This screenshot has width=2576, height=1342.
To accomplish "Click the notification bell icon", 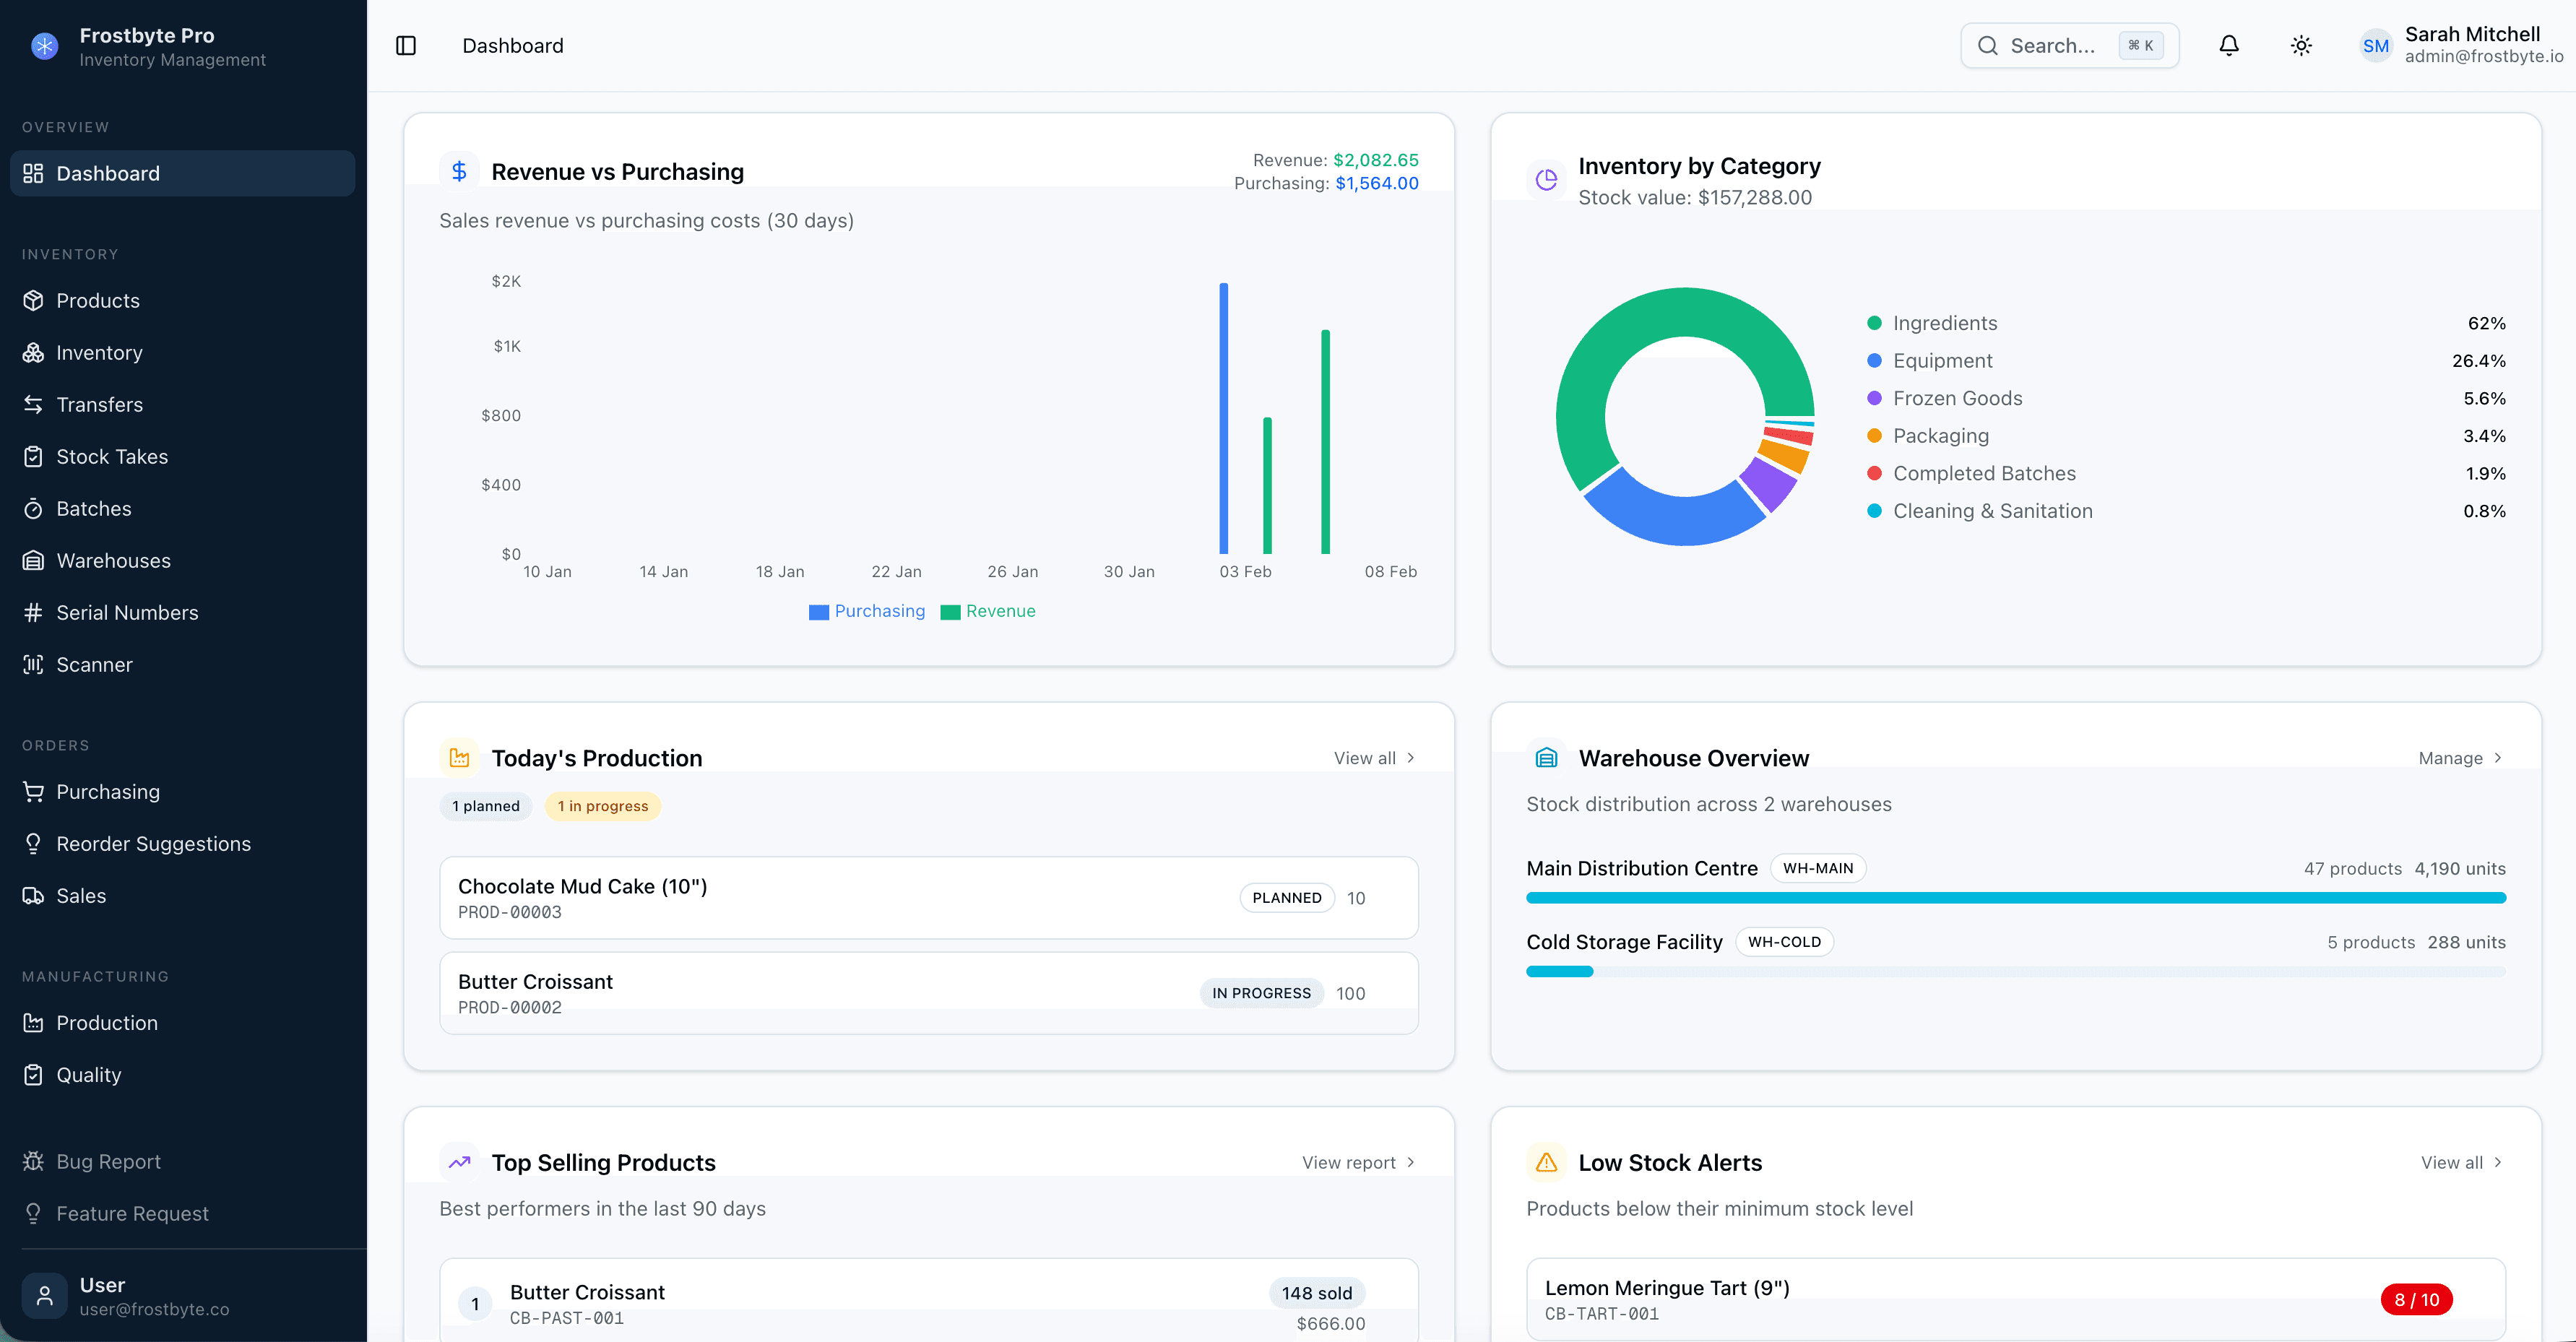I will tap(2229, 45).
